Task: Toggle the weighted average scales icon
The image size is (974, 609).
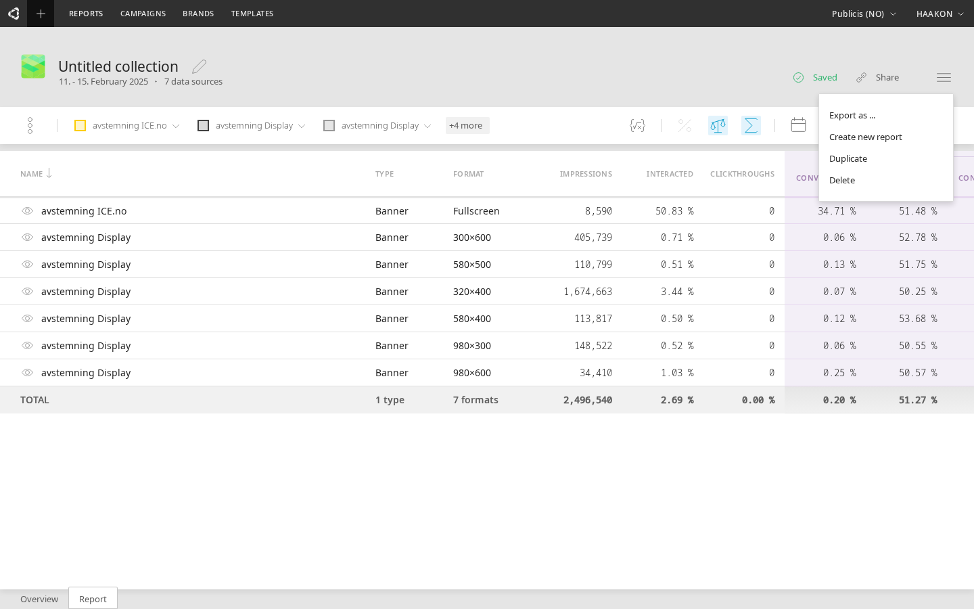Action: coord(718,125)
